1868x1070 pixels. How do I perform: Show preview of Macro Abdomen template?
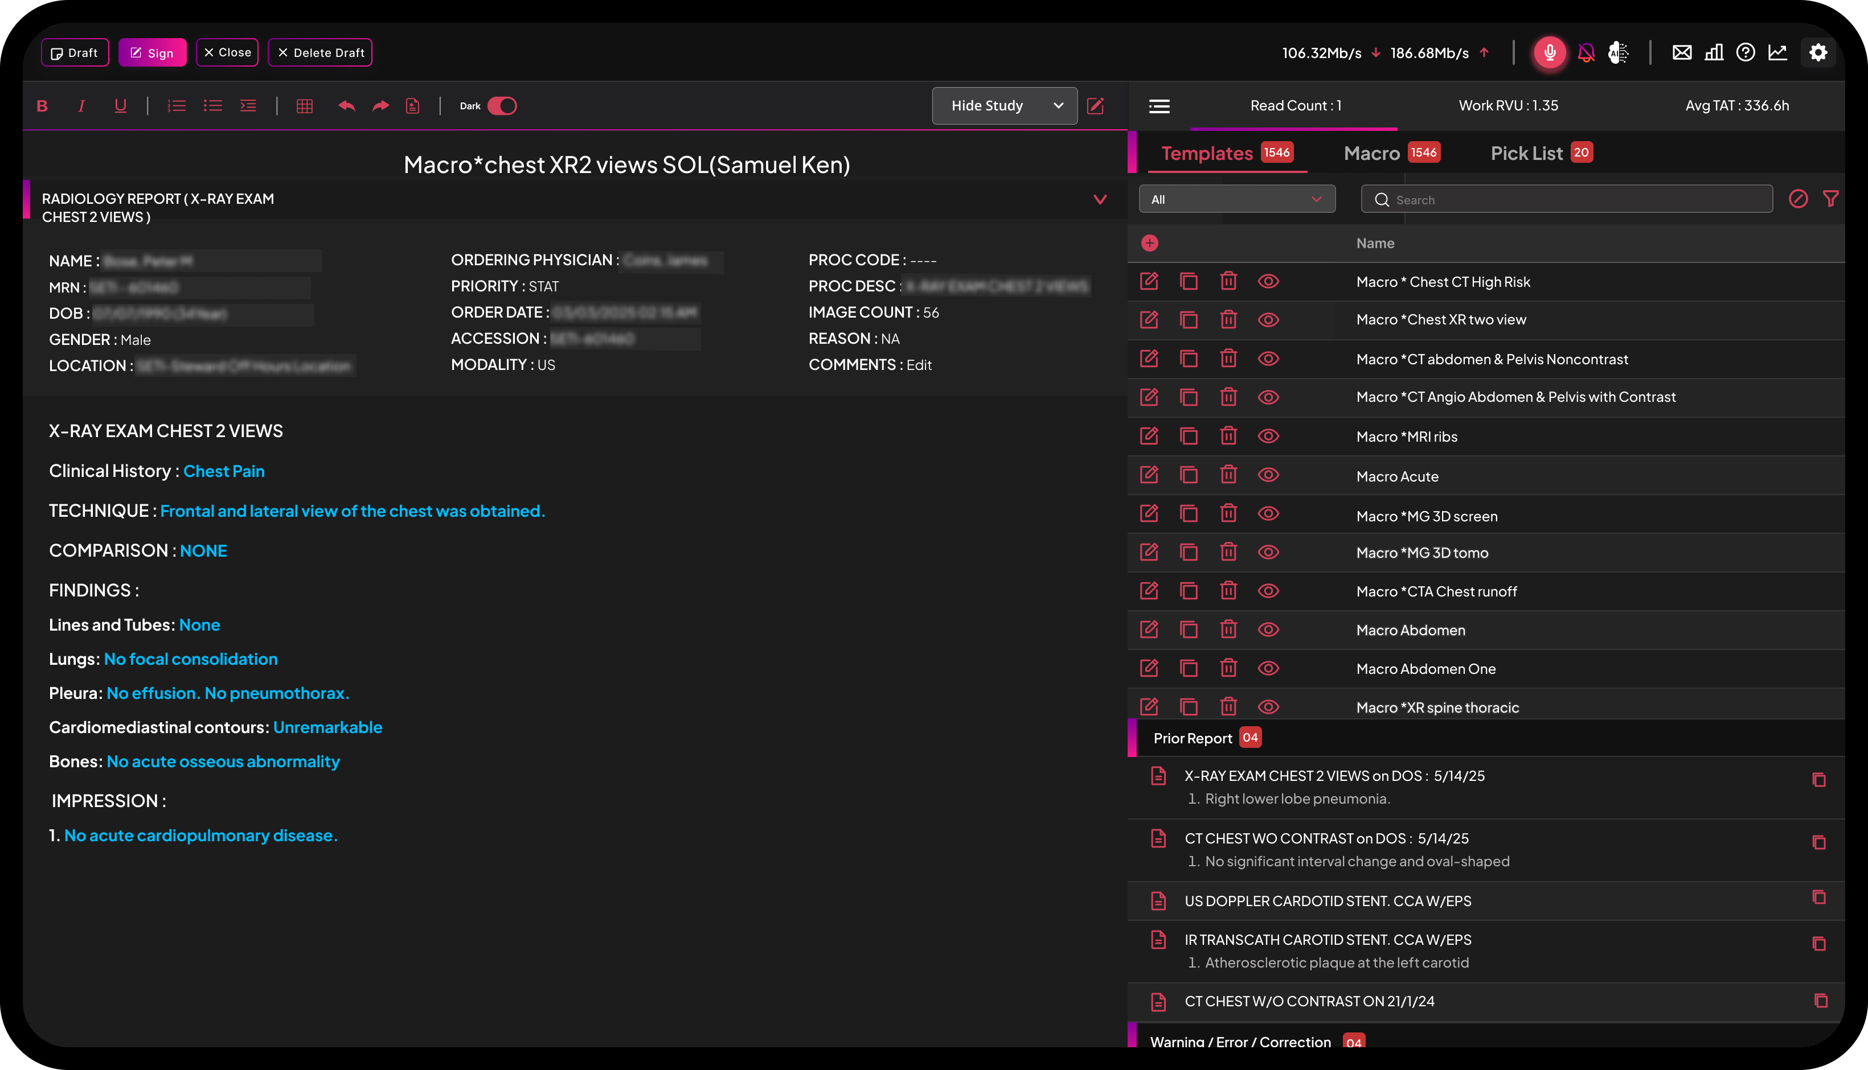[x=1267, y=630]
